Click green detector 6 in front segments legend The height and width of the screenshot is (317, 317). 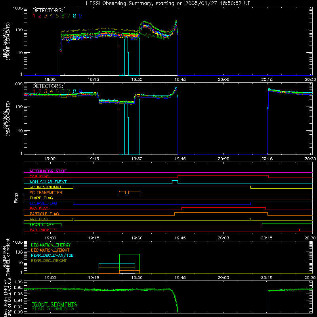pos(63,16)
